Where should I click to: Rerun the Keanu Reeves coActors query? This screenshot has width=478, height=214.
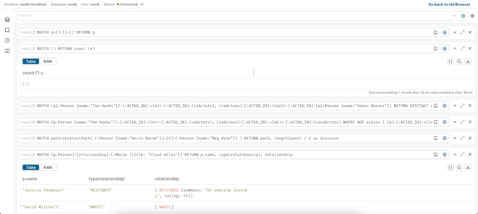coord(445,106)
